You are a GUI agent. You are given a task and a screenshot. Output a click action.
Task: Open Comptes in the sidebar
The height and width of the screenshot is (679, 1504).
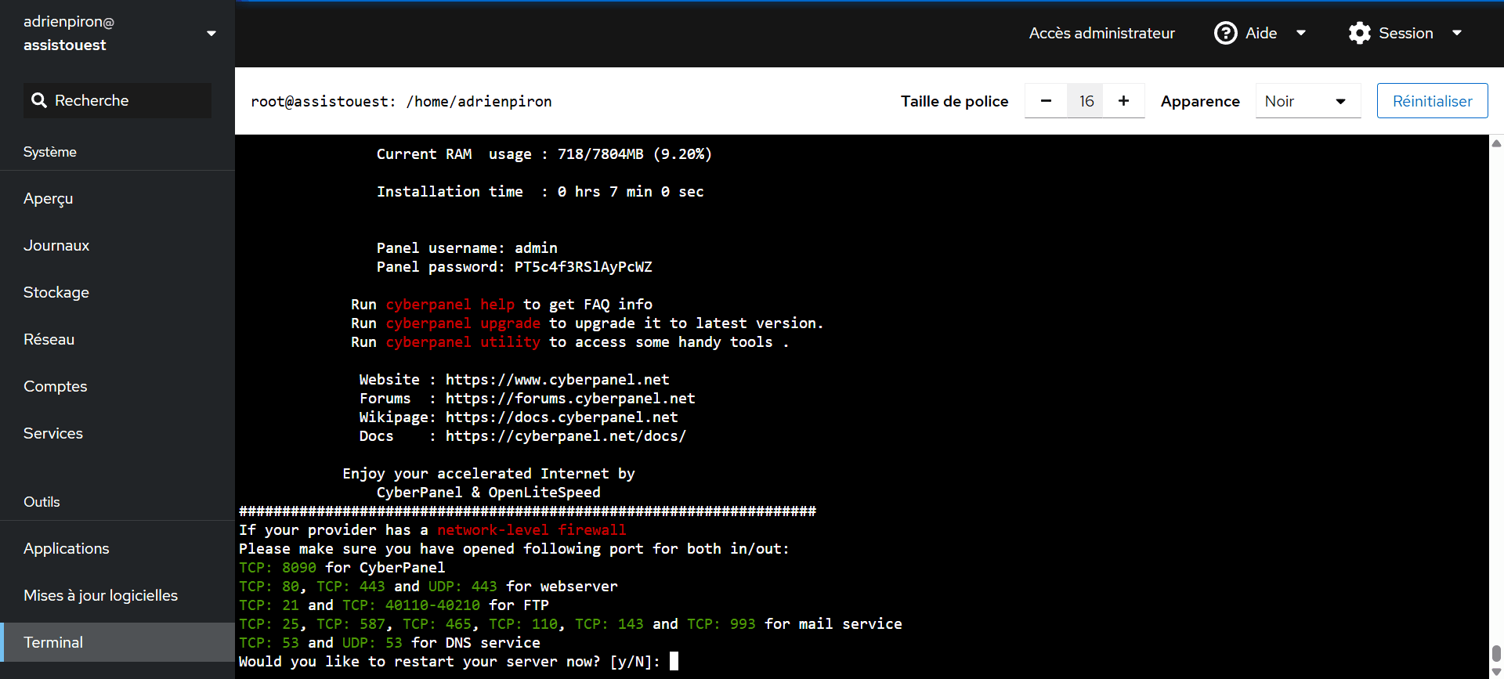pos(117,387)
